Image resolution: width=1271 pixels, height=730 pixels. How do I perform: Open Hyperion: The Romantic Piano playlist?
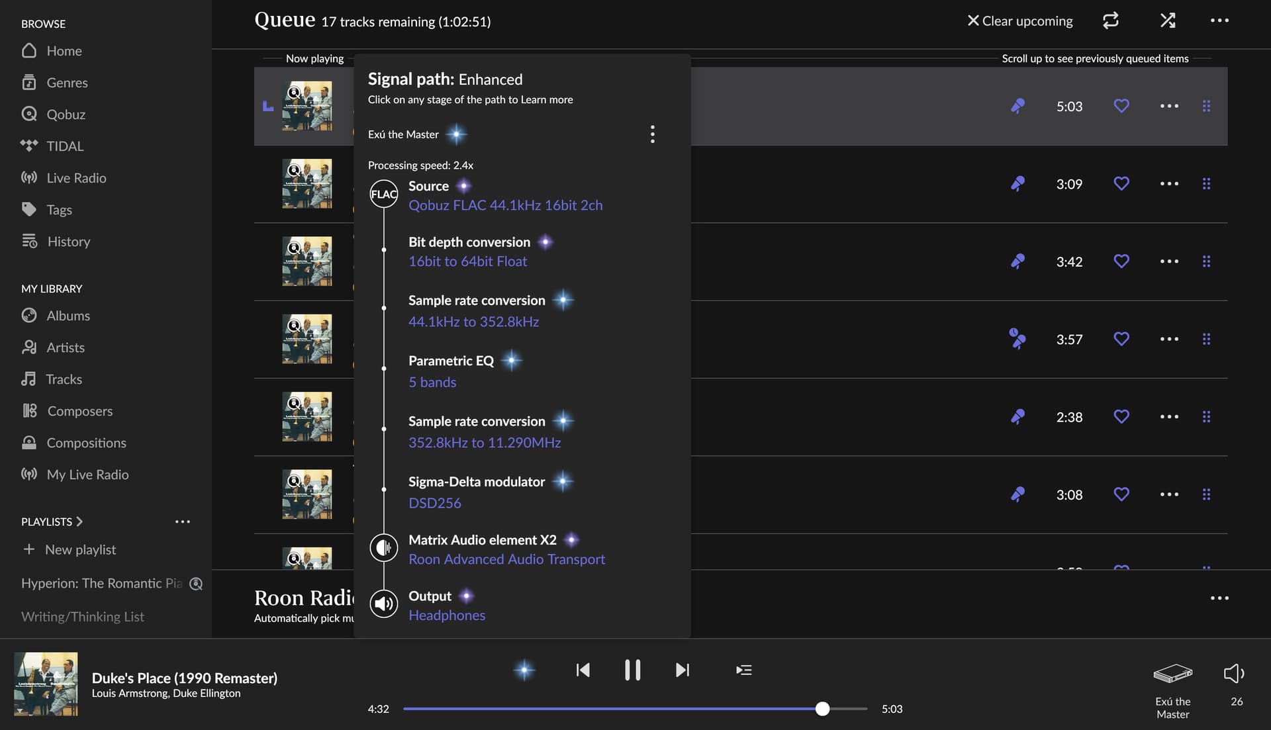(102, 583)
